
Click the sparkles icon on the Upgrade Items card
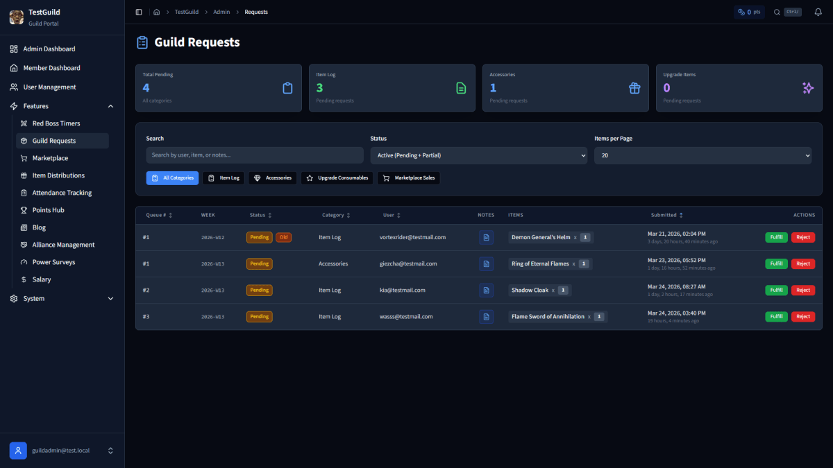click(x=807, y=88)
